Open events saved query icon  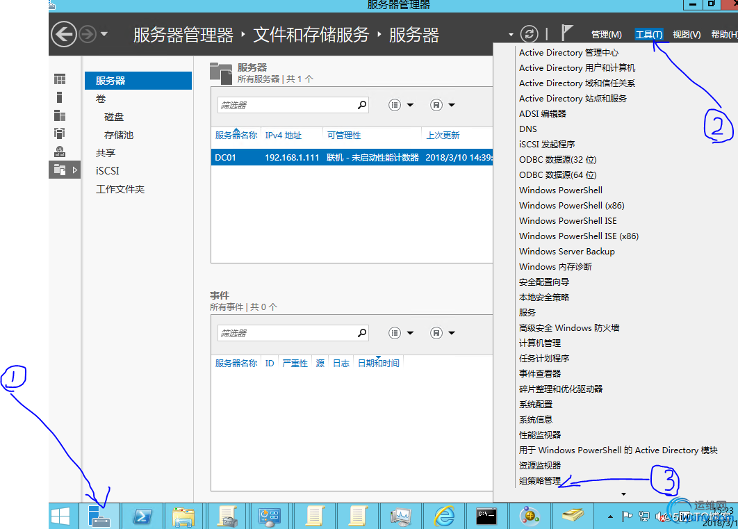pos(436,333)
